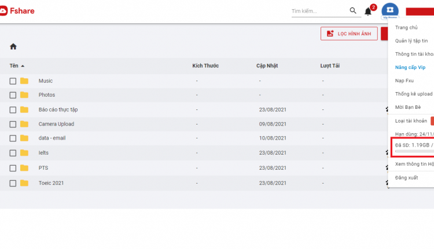Viewport: 434px width, 249px height.
Task: Click the Fshare logo
Action: pos(17,11)
